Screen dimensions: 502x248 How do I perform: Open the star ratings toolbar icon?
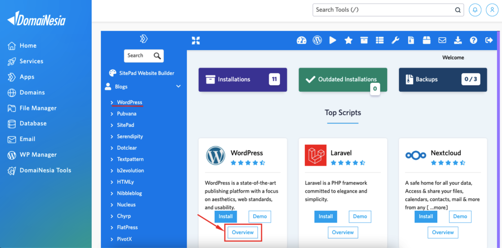[349, 40]
